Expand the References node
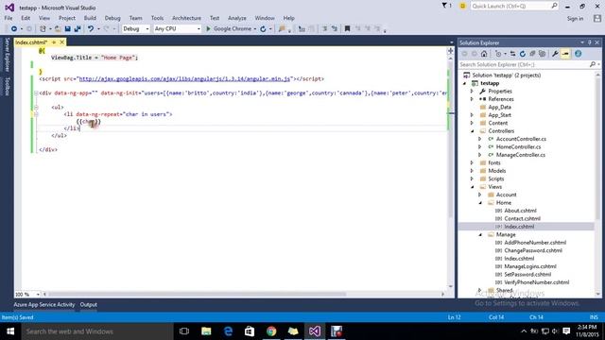 tap(472, 99)
